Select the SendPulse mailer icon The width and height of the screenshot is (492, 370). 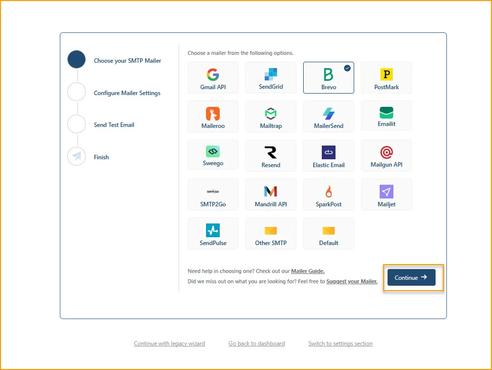click(x=213, y=230)
